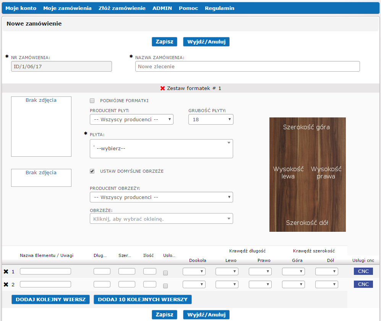381x321 pixels.
Task: Enable the 'Podwójne formatki' checkbox
Action: 92,101
